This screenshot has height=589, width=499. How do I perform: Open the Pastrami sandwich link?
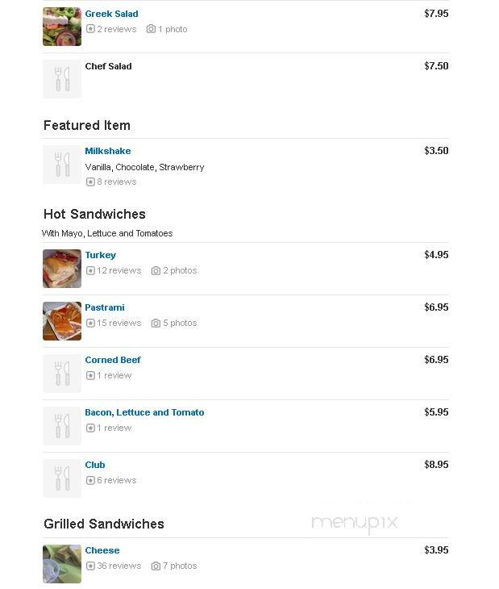coord(104,307)
